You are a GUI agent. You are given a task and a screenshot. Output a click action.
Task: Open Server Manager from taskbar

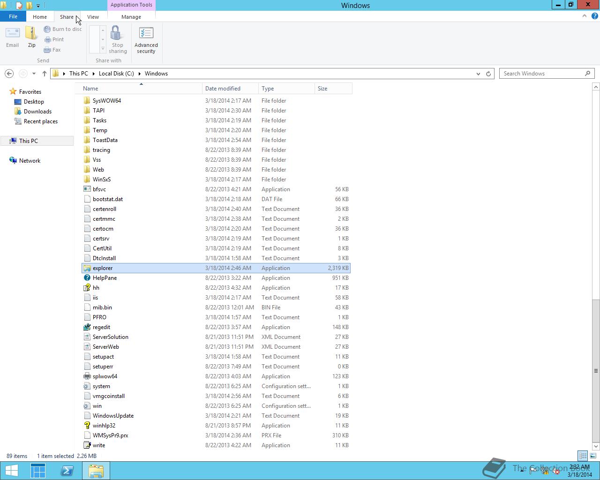[38, 471]
